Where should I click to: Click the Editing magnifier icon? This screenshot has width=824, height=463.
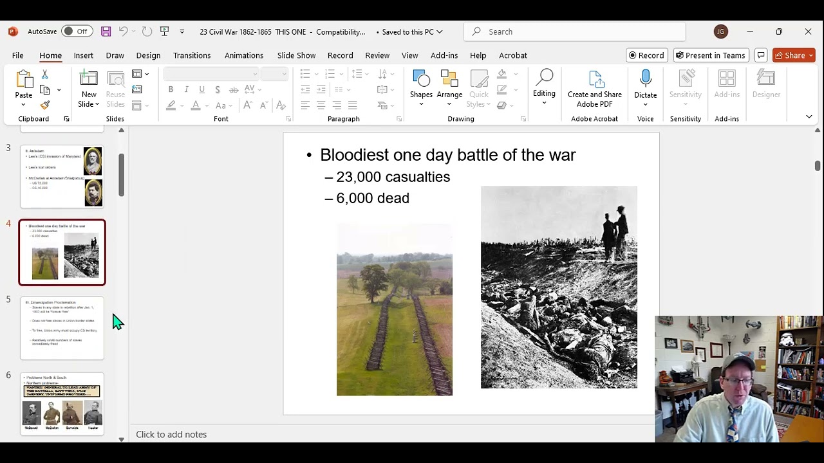(x=544, y=78)
